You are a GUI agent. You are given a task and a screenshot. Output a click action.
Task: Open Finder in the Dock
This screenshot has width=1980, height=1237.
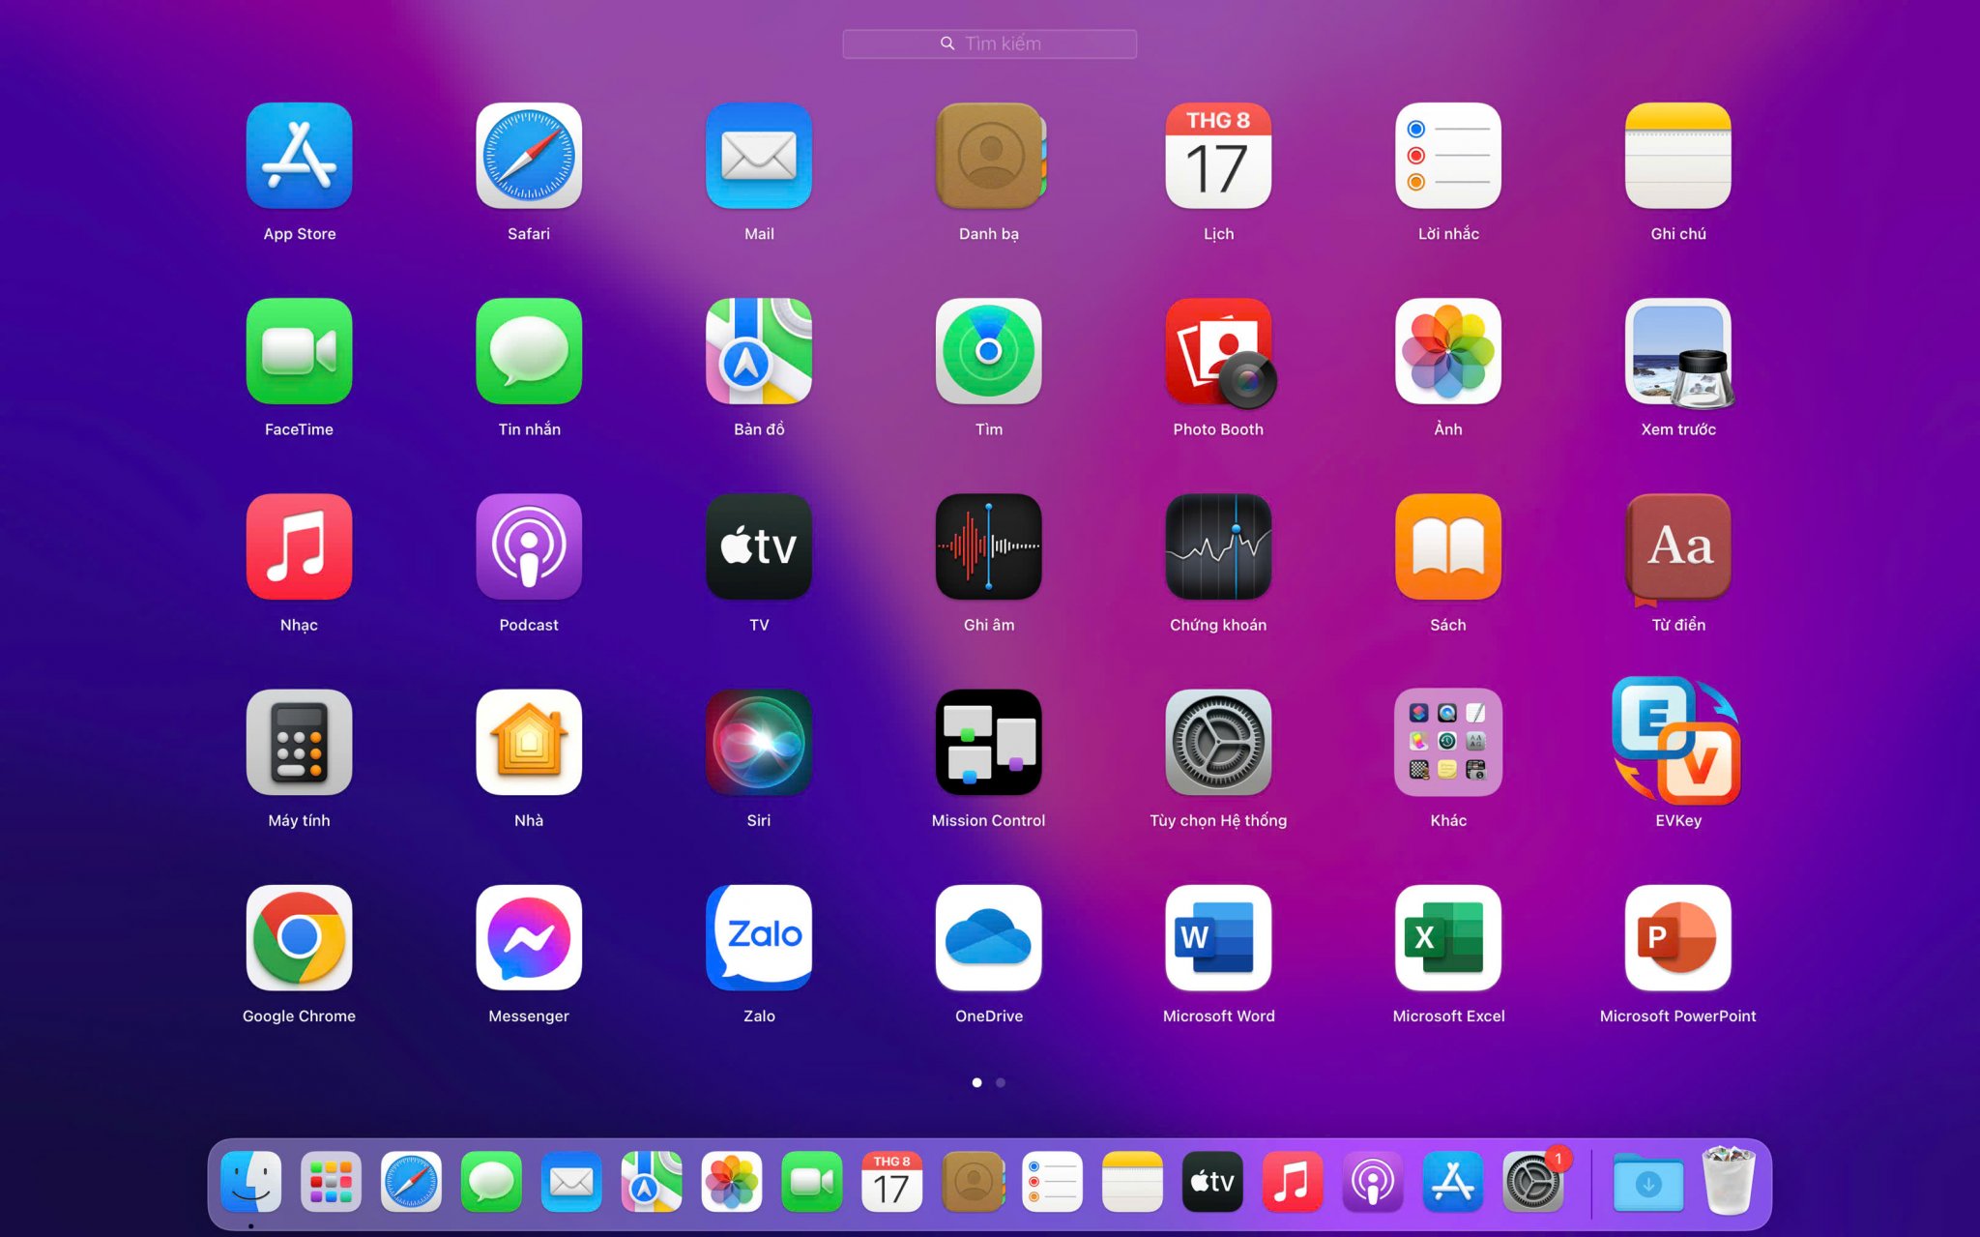250,1182
